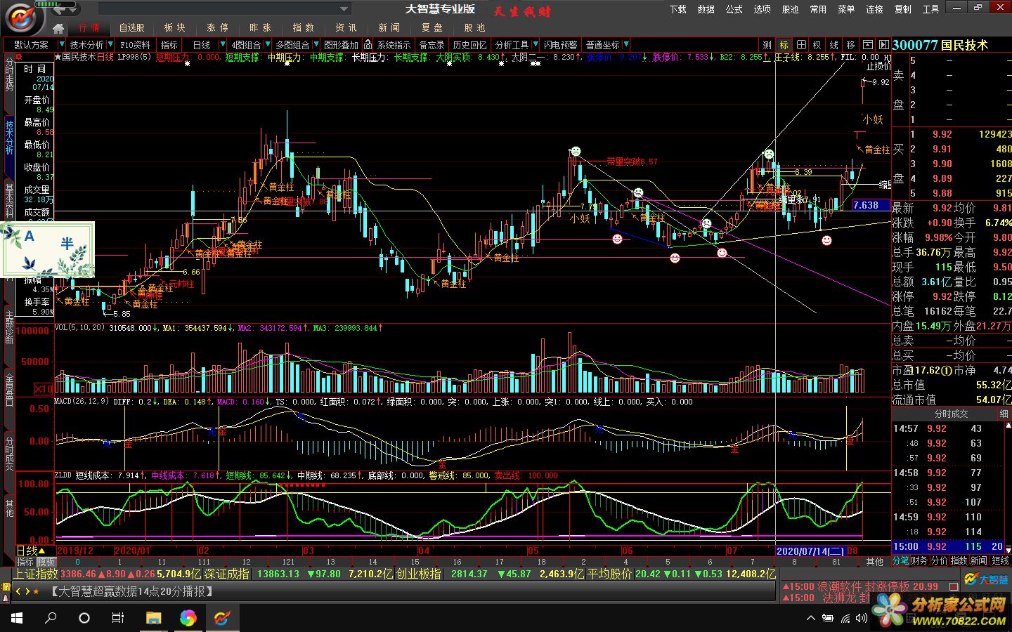Image resolution: width=1012 pixels, height=632 pixels.
Task: Click the side panel collapse icon
Action: pos(884,44)
